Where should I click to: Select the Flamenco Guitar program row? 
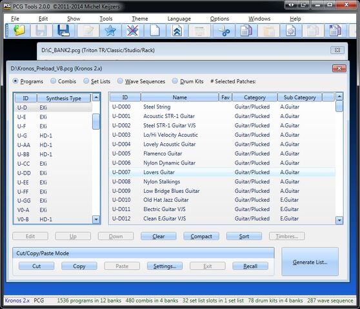[x=222, y=154]
